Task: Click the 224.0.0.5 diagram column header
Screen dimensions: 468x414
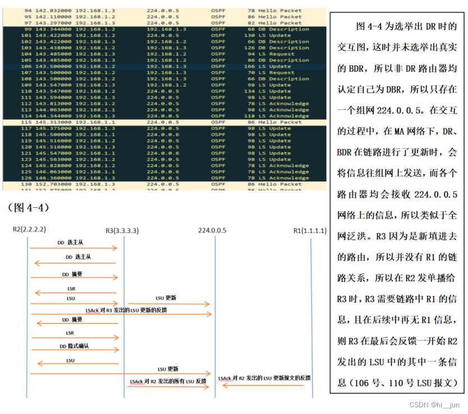Action: [212, 230]
